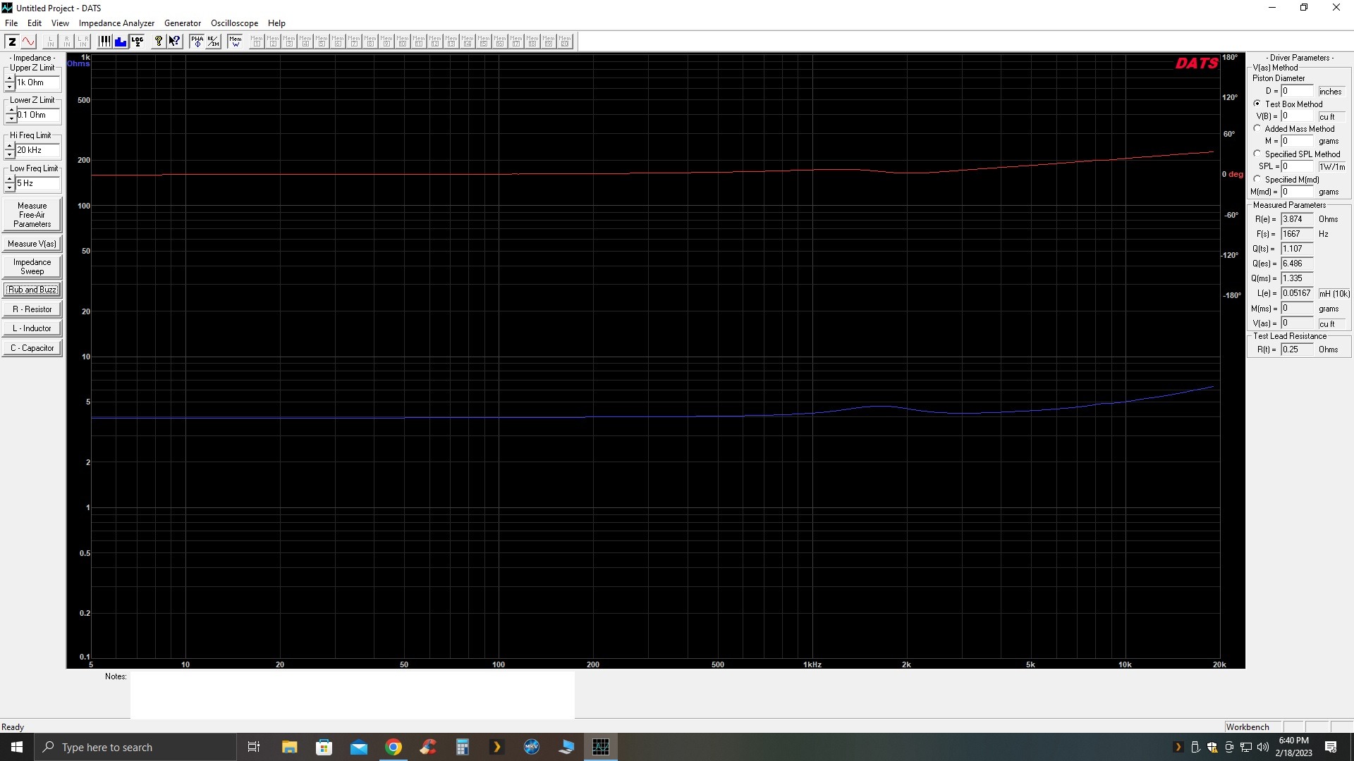Click the V(B) test box volume field
The height and width of the screenshot is (761, 1354).
(1297, 116)
